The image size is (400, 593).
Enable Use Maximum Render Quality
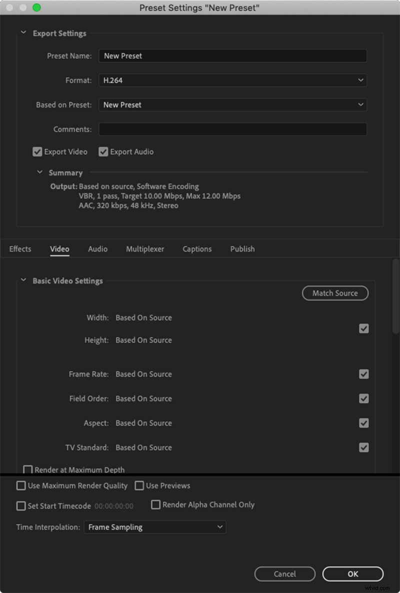click(20, 485)
